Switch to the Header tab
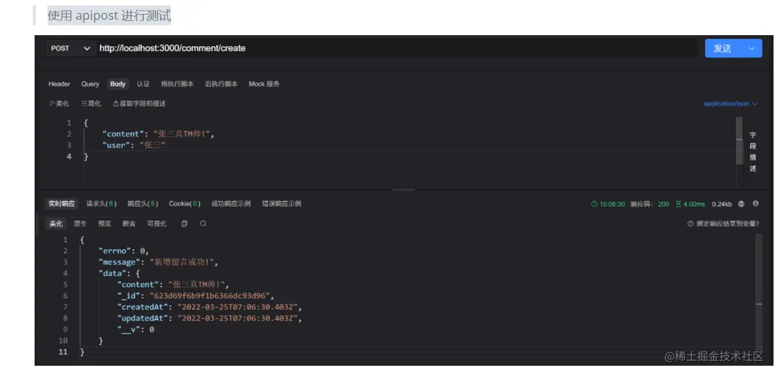 59,84
